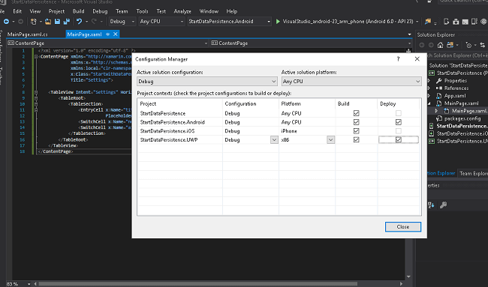Click the Property Pages wrench icon
Screen dimensions: 488x287
443,205
